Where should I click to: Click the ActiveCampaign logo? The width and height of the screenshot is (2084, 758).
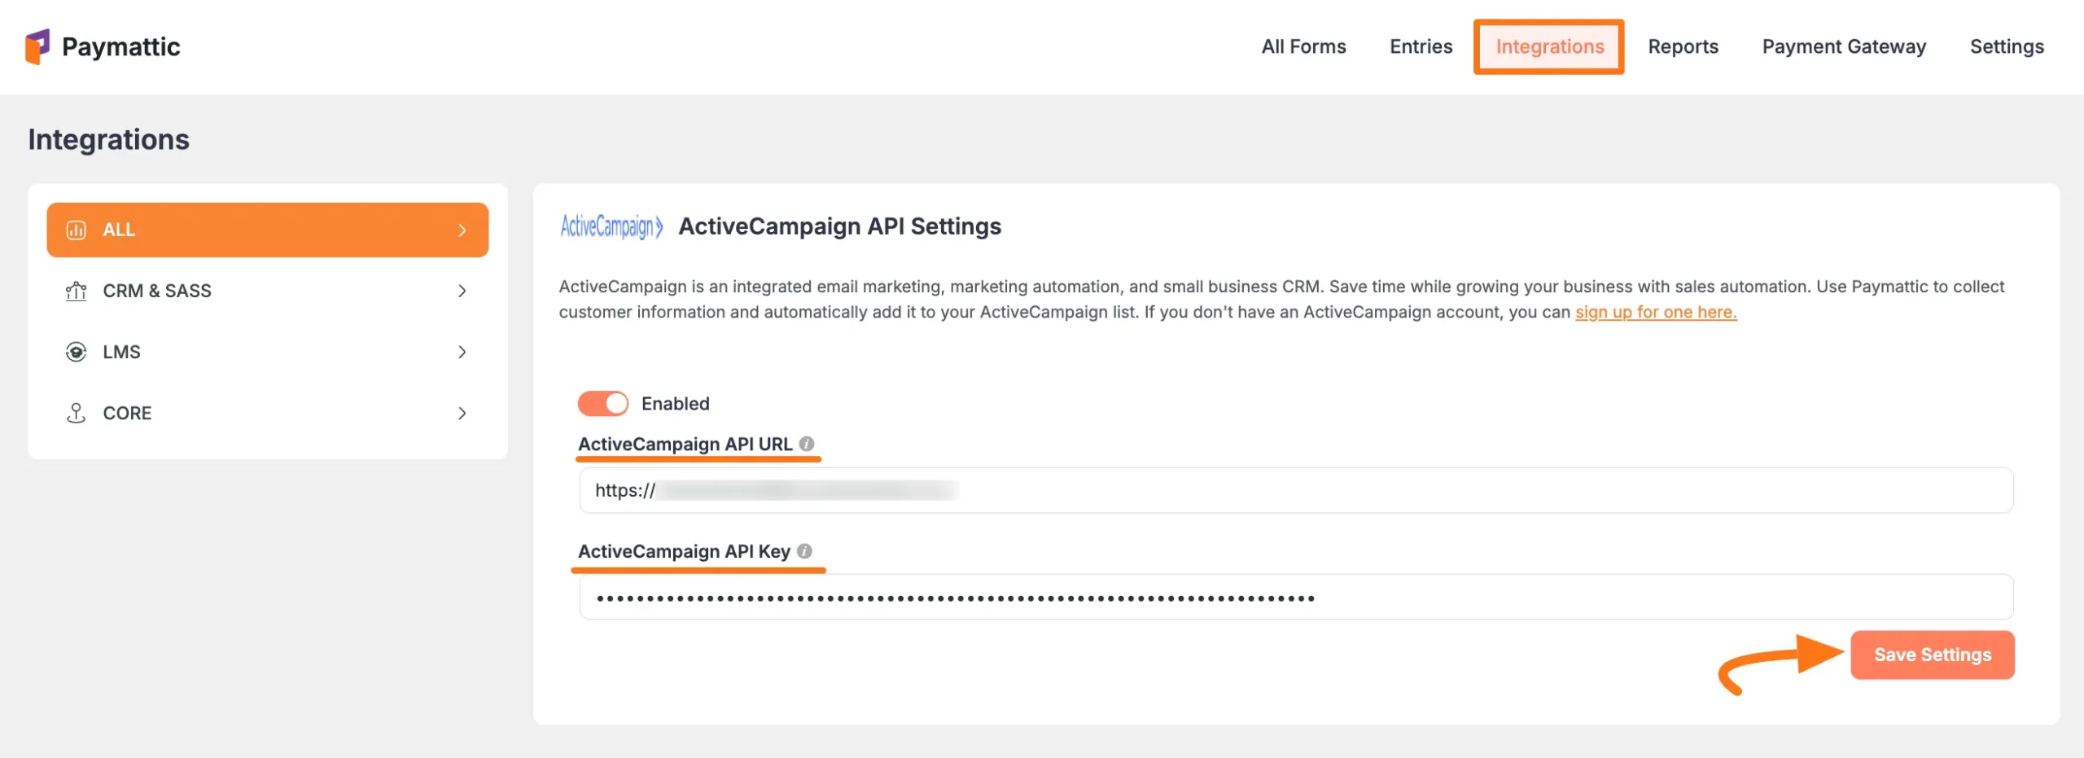(611, 226)
